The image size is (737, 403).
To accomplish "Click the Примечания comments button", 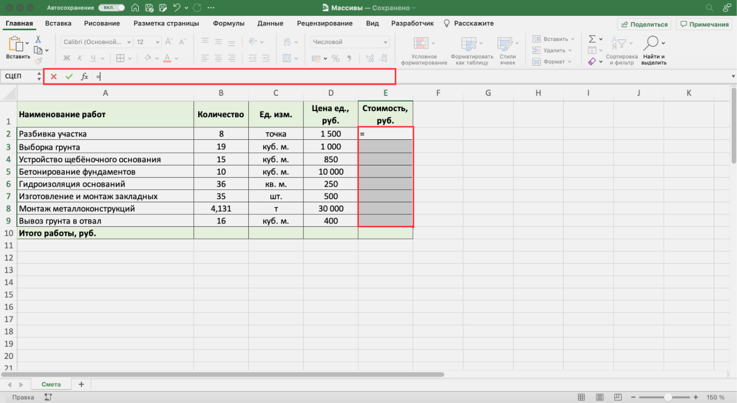I will pyautogui.click(x=704, y=24).
